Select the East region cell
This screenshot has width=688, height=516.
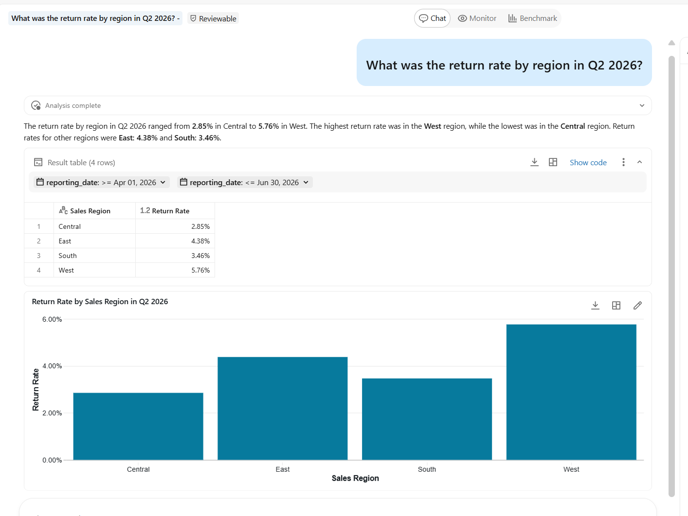94,241
